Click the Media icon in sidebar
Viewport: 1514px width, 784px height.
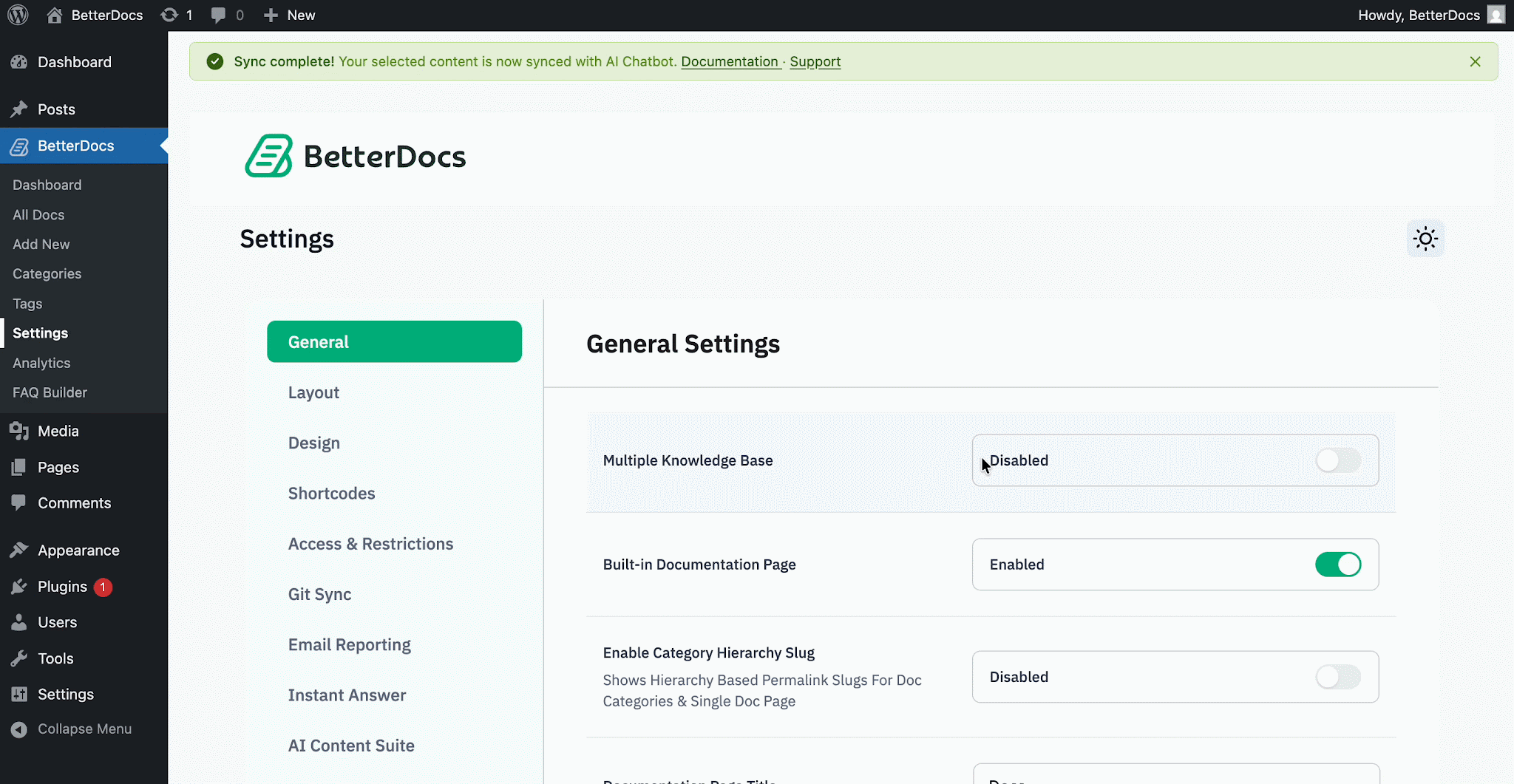pyautogui.click(x=19, y=431)
